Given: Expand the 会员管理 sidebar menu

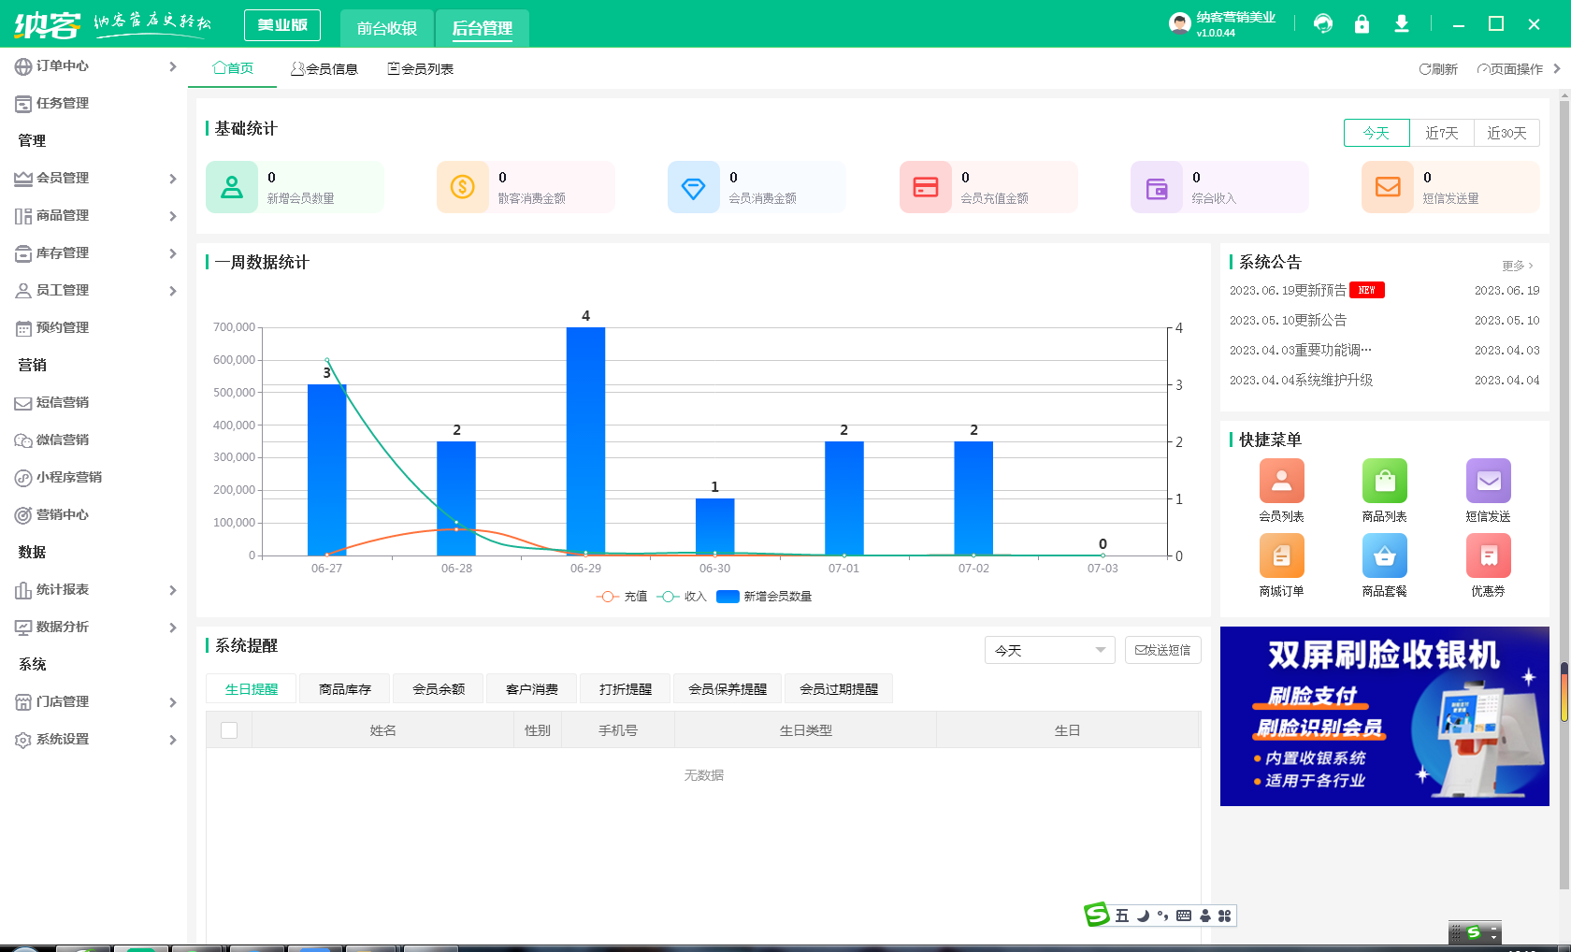Looking at the screenshot, I should (x=94, y=178).
